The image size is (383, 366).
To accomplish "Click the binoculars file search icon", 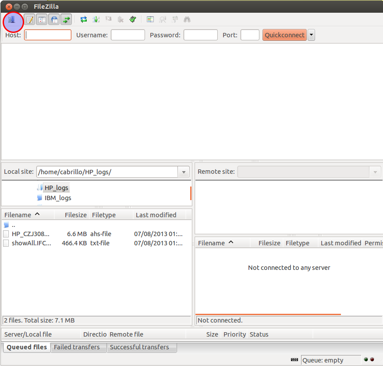I will (x=187, y=20).
